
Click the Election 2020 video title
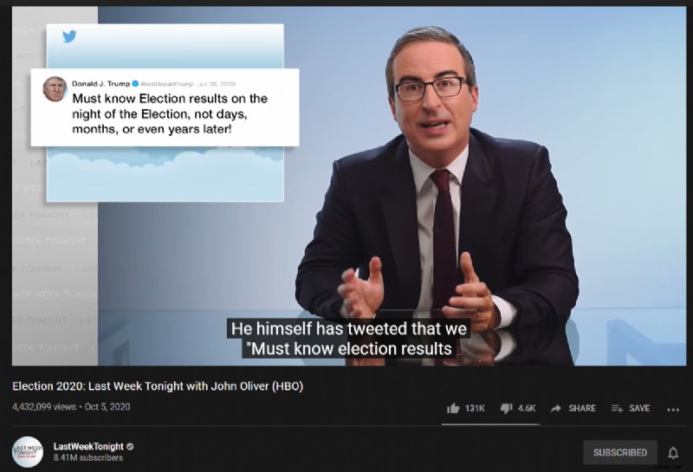point(158,386)
